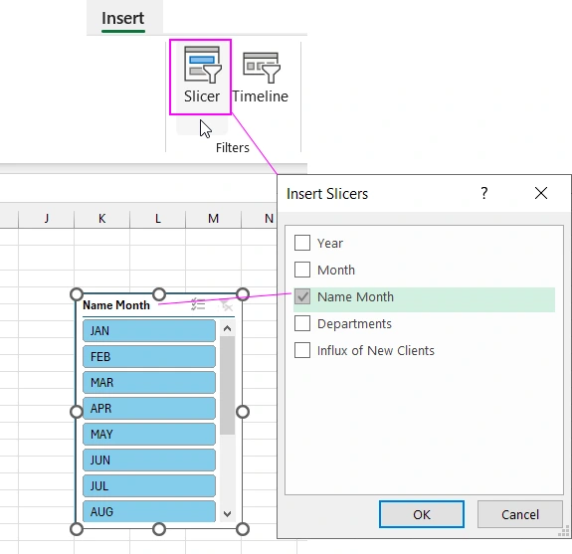The image size is (572, 554).
Task: Click OK in Insert Slicers dialog
Action: point(422,514)
